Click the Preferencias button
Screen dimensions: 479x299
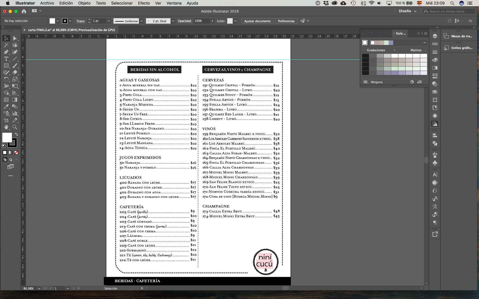tap(286, 21)
